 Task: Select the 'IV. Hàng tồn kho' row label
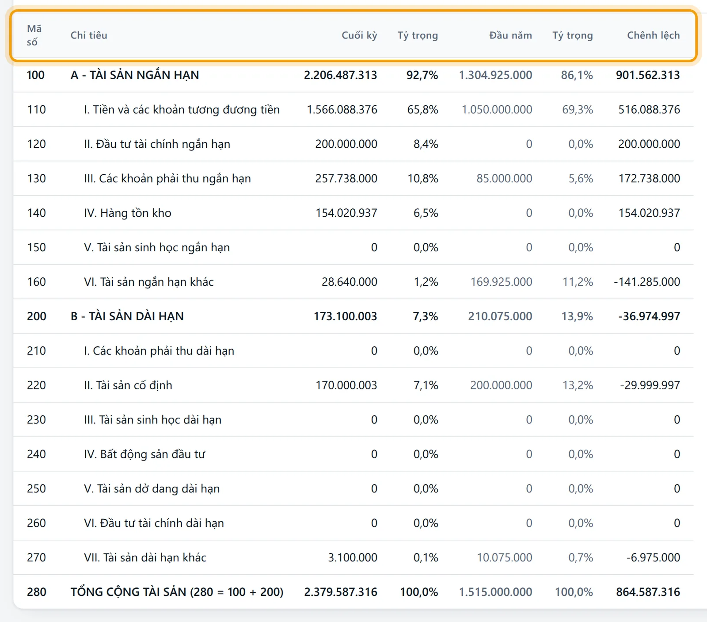tap(128, 213)
